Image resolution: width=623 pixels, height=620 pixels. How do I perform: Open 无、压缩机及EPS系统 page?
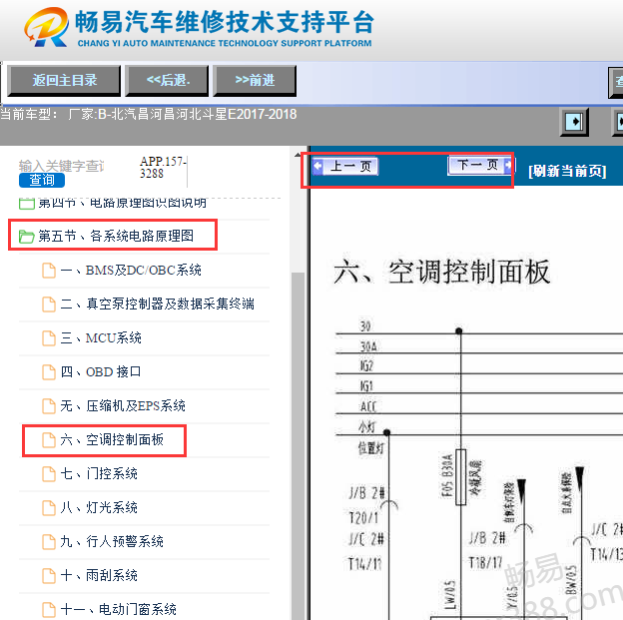coord(123,405)
